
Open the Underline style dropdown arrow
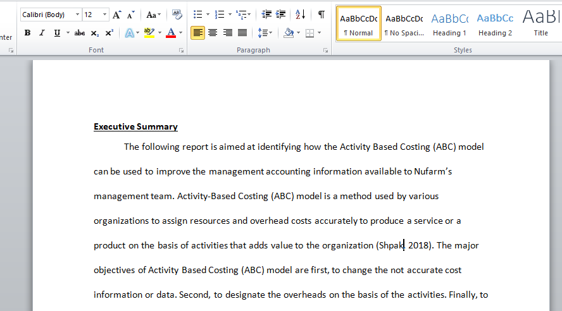[68, 33]
